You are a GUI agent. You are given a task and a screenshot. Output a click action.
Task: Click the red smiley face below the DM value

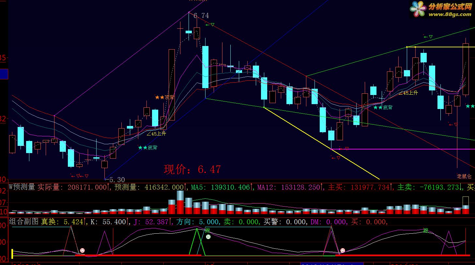coord(343,250)
